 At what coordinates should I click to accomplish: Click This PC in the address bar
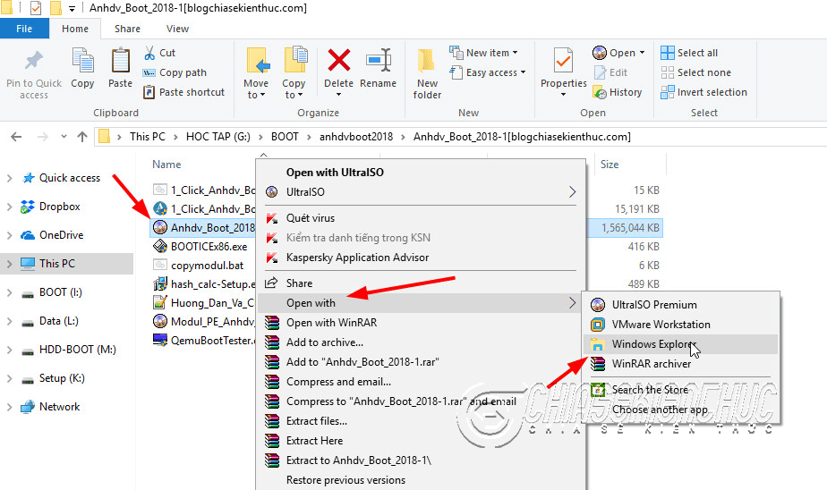[x=147, y=137]
